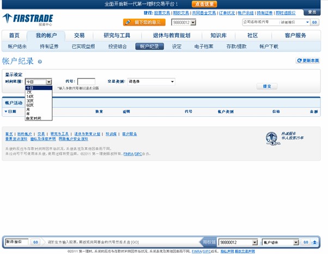The height and width of the screenshot is (254, 328).
Task: Click the 留下您的意见 feedback button
Action: pyautogui.click(x=144, y=22)
